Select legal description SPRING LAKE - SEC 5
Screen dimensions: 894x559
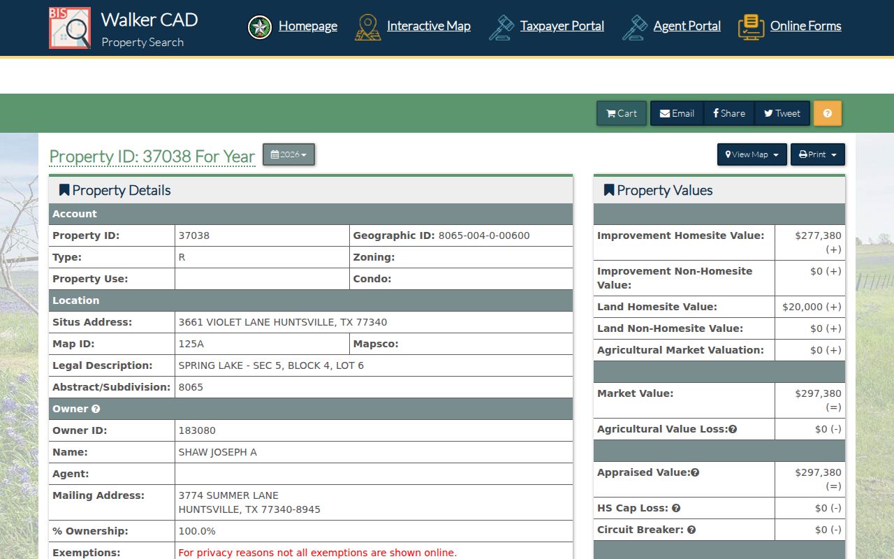tap(271, 365)
